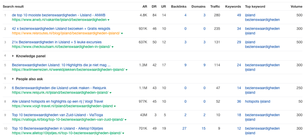Open dropdown arrow beside reisroutes.nl URL

122,34
